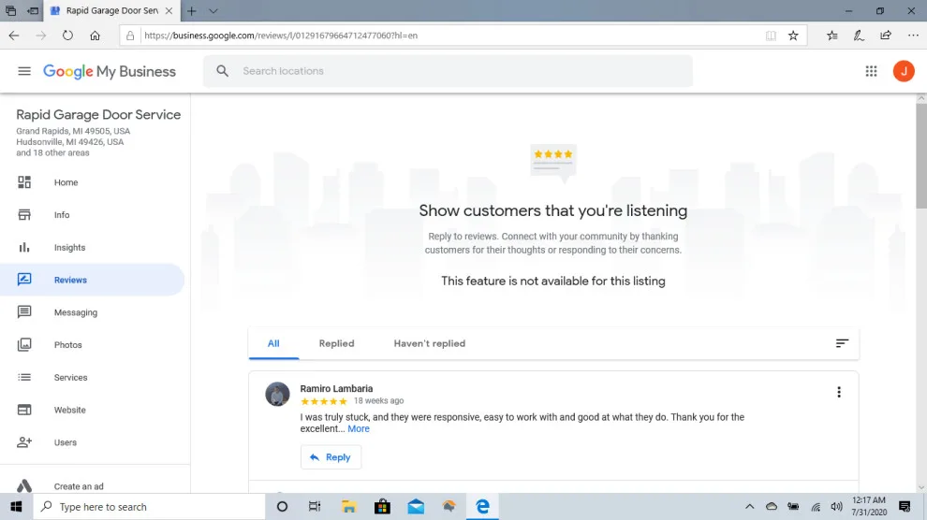Open the tab list dropdown chevron
This screenshot has height=520, width=927.
[x=213, y=10]
